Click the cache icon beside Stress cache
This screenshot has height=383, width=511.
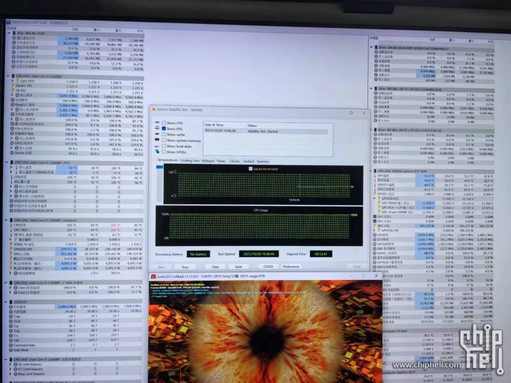(x=157, y=134)
